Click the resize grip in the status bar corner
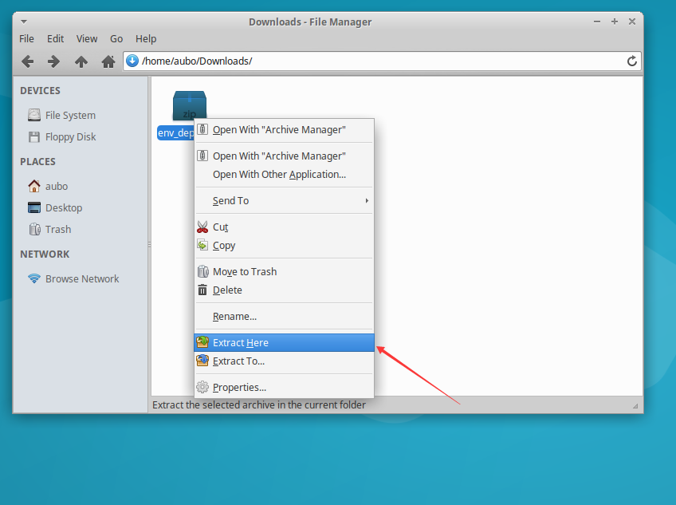 [x=635, y=406]
